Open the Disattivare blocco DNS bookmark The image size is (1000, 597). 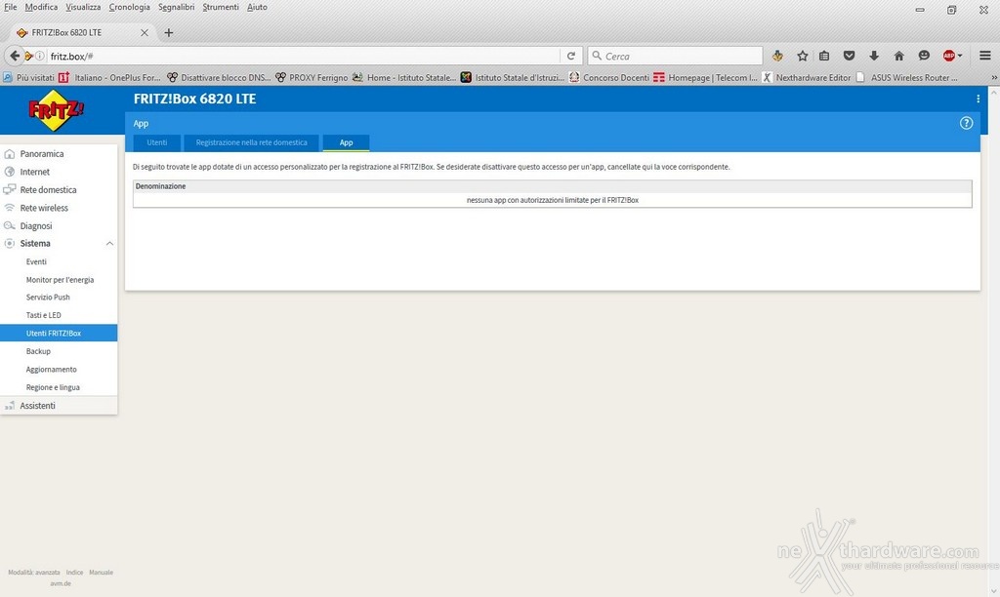tap(219, 78)
